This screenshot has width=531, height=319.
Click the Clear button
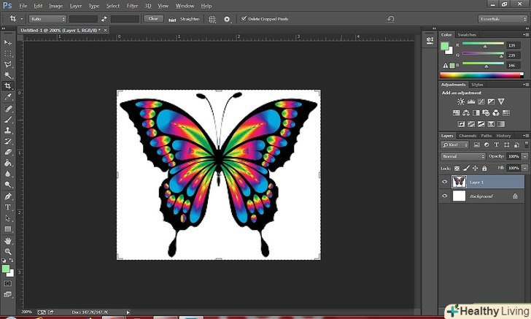153,18
